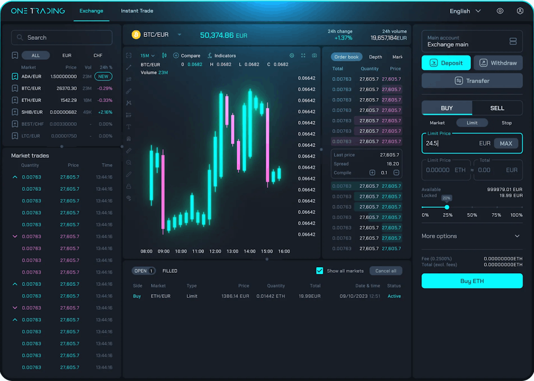Click the user profile icon
The width and height of the screenshot is (534, 381).
pyautogui.click(x=520, y=11)
